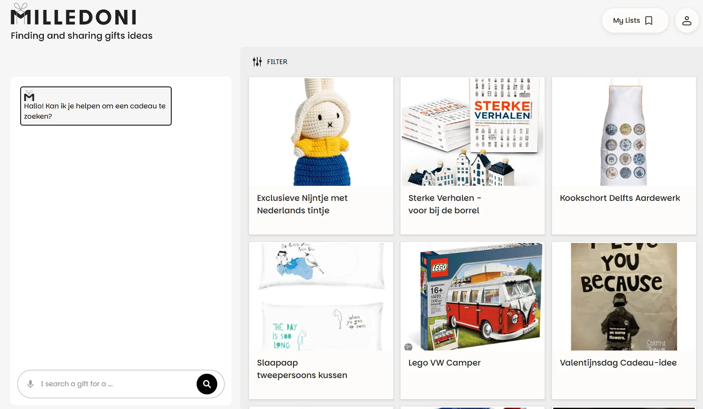This screenshot has height=409, width=703.
Task: Open 'Kookschort Delfts Aardewerk' title
Action: [x=620, y=198]
